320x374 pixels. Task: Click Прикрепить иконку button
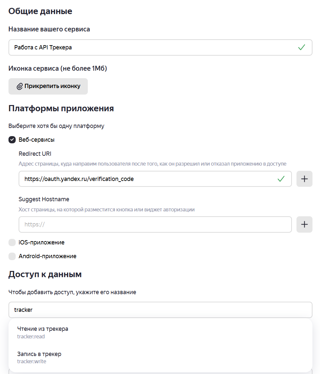tap(48, 86)
